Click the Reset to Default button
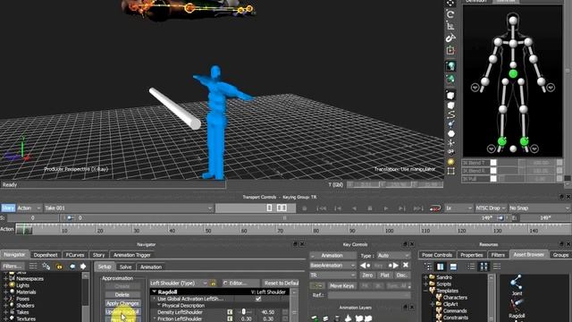Screen dimensions: 572x322 282,283
